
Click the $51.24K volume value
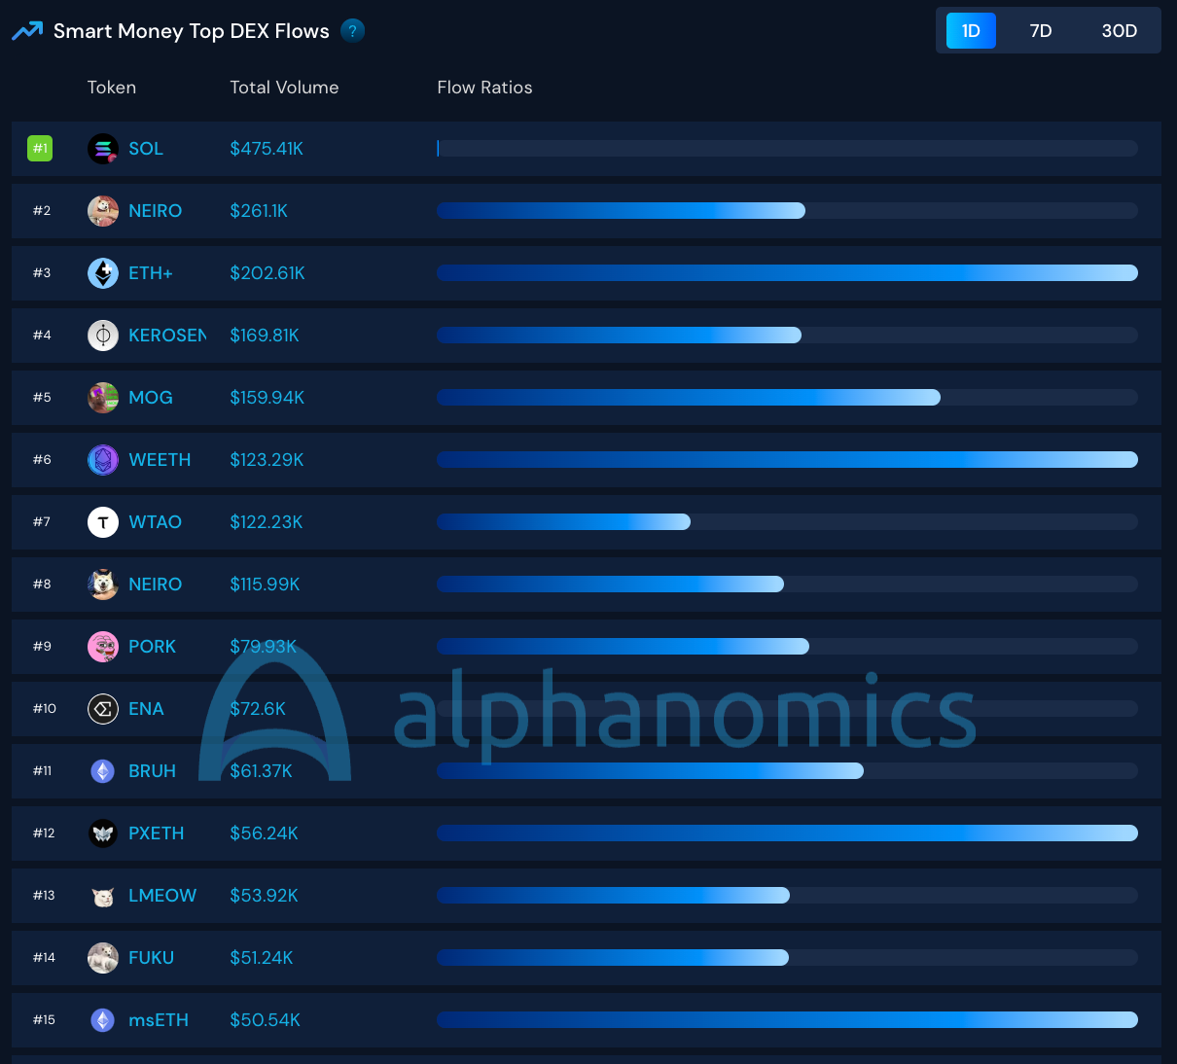tap(262, 958)
